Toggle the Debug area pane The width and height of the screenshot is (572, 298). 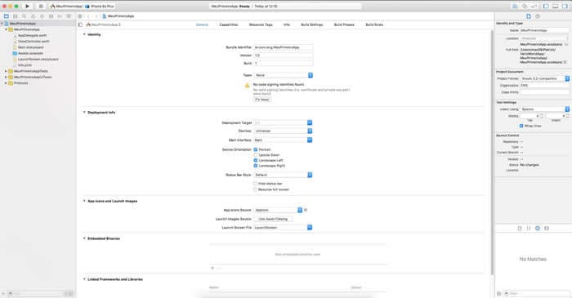pos(555,7)
